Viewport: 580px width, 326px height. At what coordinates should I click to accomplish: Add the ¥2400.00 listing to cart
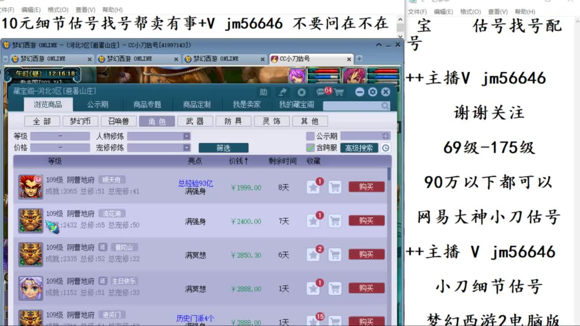(x=334, y=221)
